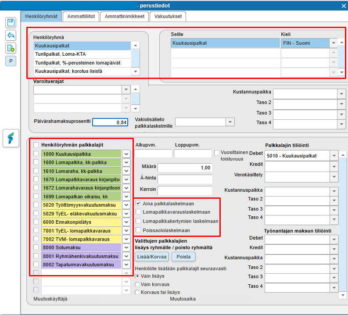Click the Lisää/Korvaa button
This screenshot has height=315, width=348.
(x=152, y=257)
